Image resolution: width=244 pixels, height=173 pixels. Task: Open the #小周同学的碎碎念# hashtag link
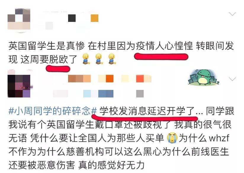[53, 111]
